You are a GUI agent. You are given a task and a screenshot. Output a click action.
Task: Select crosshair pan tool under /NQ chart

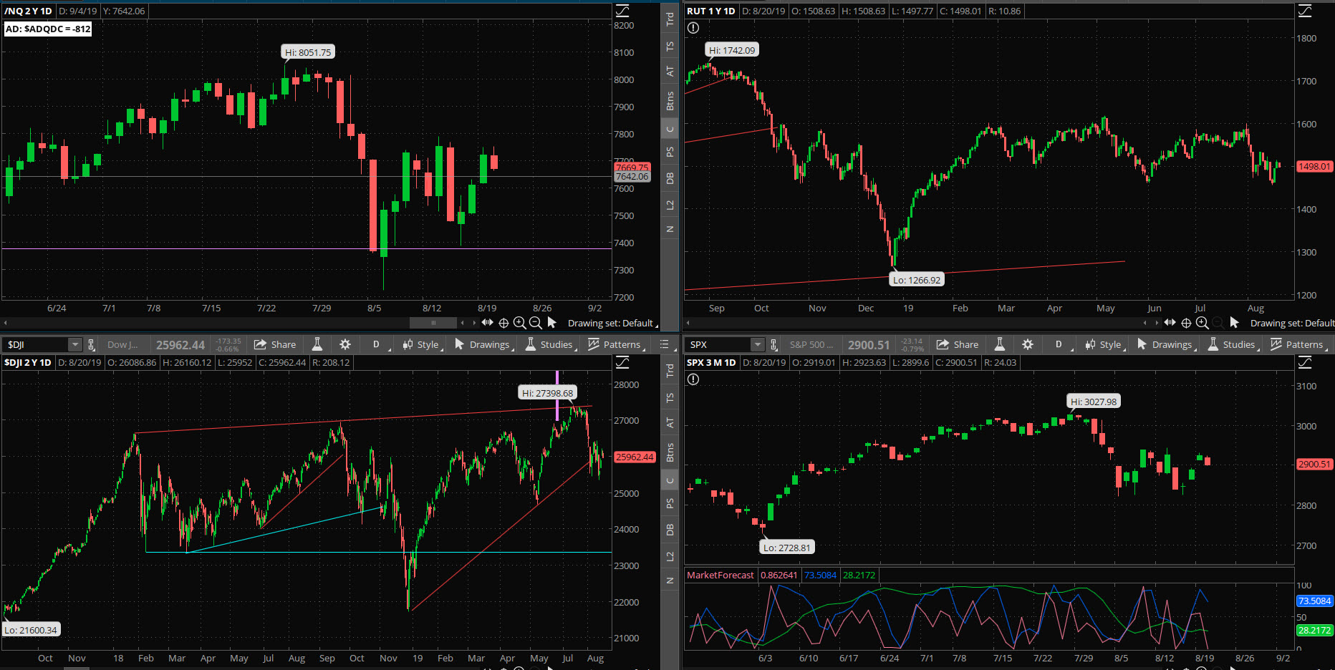pos(503,323)
